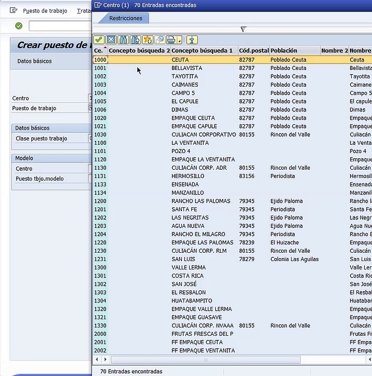Select the EL RESBALON entry
This screenshot has width=372, height=376.
pyautogui.click(x=189, y=292)
